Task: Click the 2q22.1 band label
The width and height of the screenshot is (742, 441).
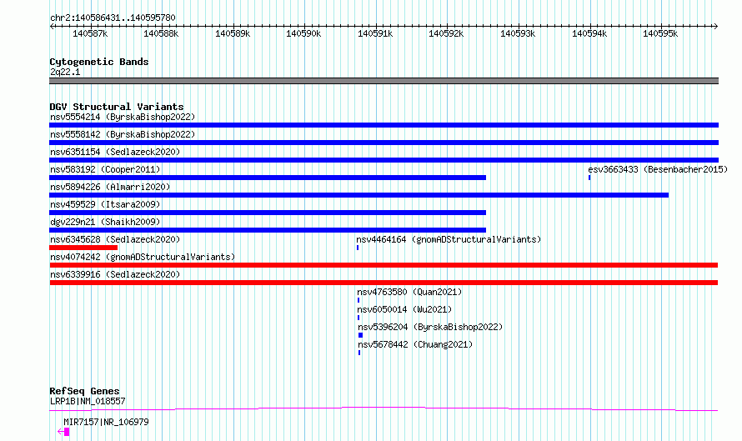Action: [65, 72]
